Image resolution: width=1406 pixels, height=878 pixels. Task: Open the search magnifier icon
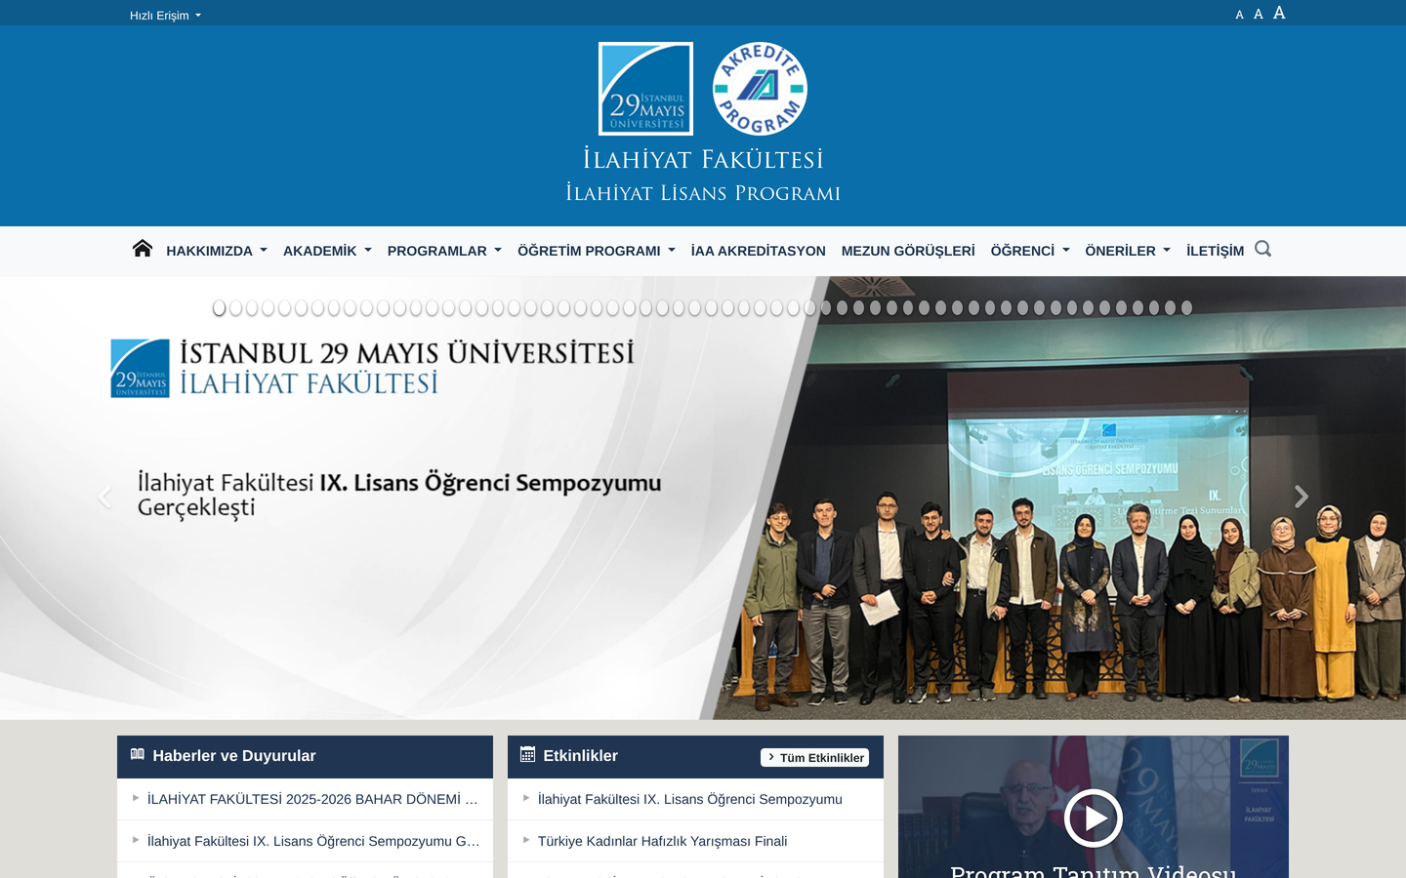pyautogui.click(x=1262, y=249)
